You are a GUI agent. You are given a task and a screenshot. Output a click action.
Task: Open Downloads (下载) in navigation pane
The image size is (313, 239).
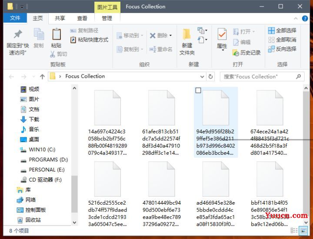(30, 119)
